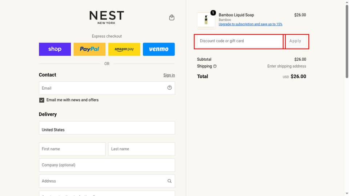Click the Bamboo Liquid Soap product name
The width and height of the screenshot is (349, 196).
click(x=236, y=15)
